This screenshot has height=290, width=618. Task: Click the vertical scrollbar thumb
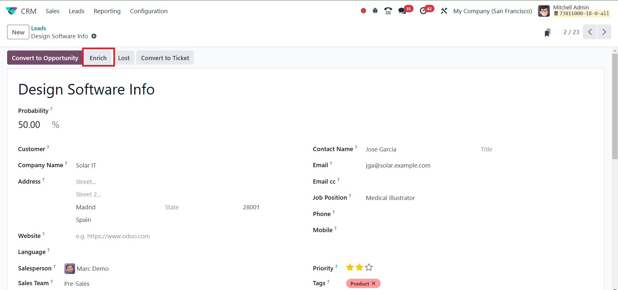pyautogui.click(x=615, y=106)
